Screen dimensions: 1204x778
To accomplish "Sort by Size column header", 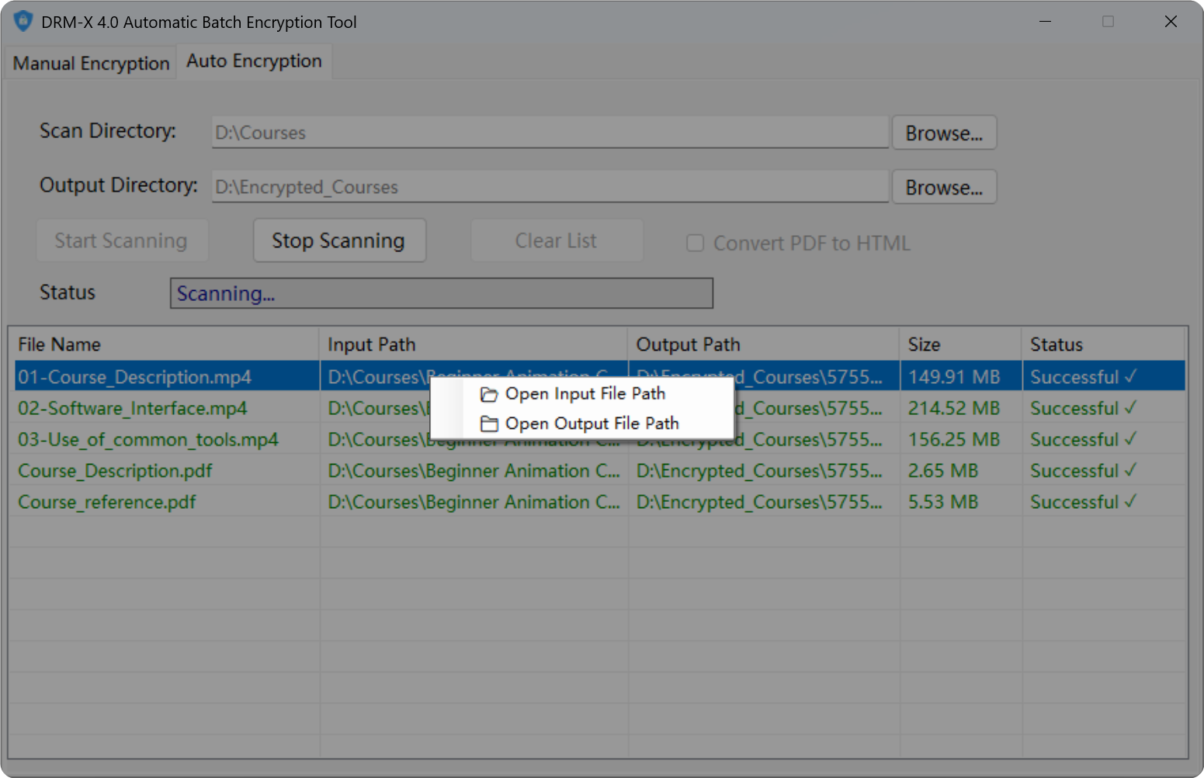I will [961, 344].
